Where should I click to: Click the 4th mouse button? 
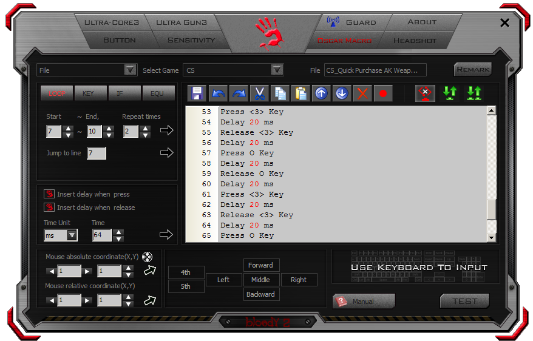186,272
